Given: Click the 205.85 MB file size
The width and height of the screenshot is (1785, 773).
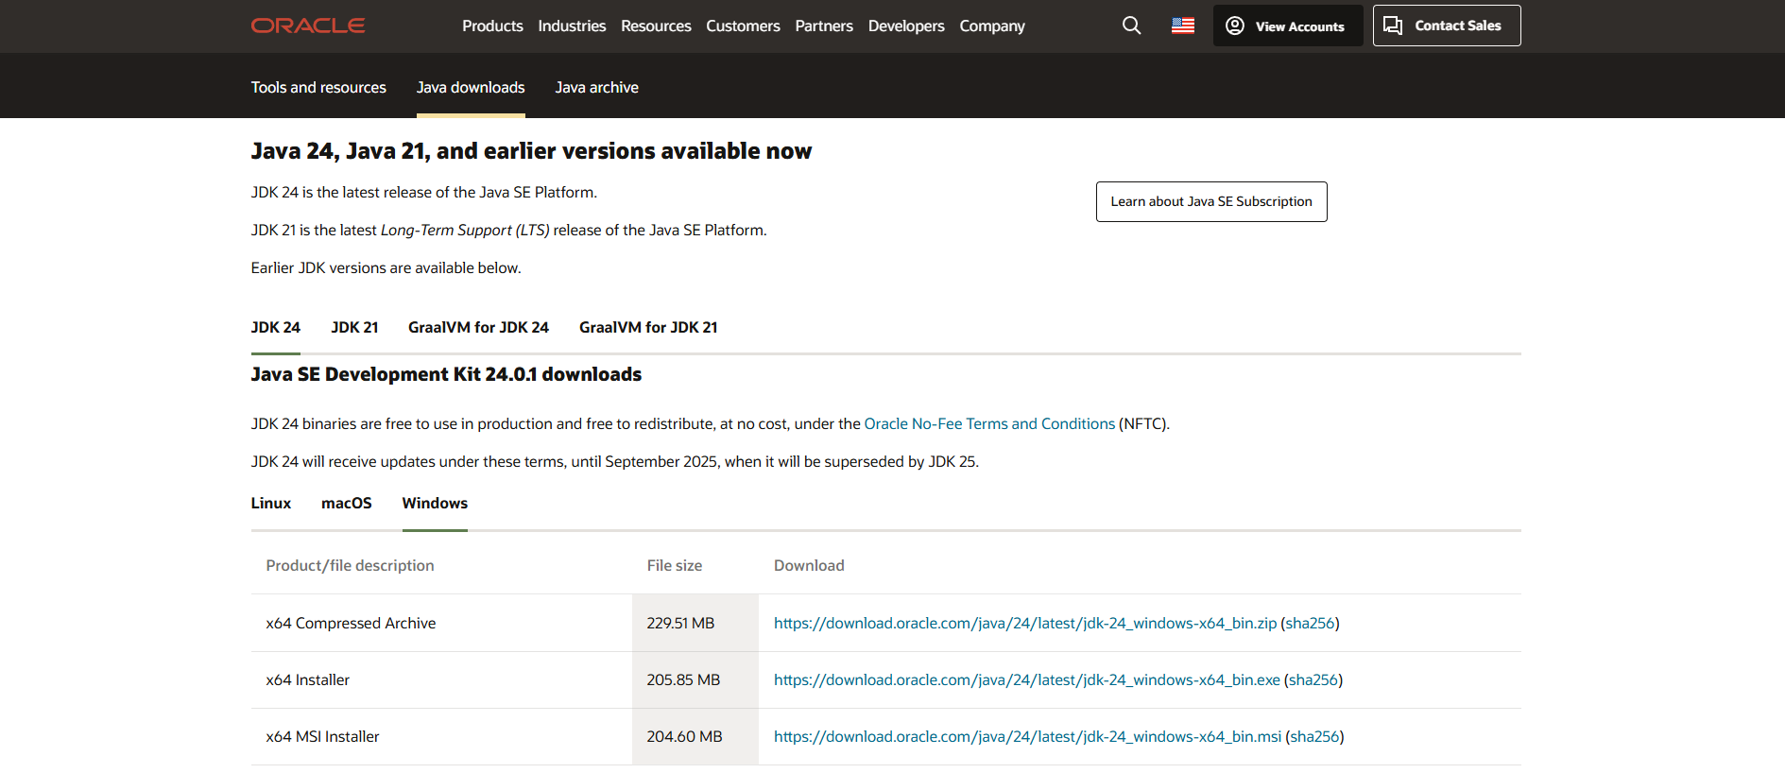Looking at the screenshot, I should [x=683, y=679].
